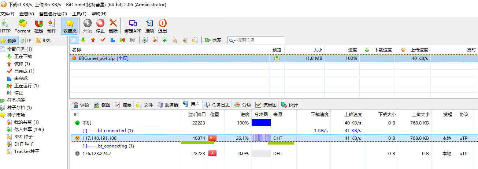Screen dimensions: 478x169
Task: Select DHT 种子 in the sidebar
Action: point(23,144)
